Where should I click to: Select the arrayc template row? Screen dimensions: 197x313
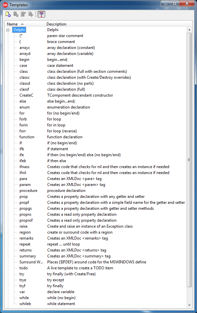(x=25, y=48)
